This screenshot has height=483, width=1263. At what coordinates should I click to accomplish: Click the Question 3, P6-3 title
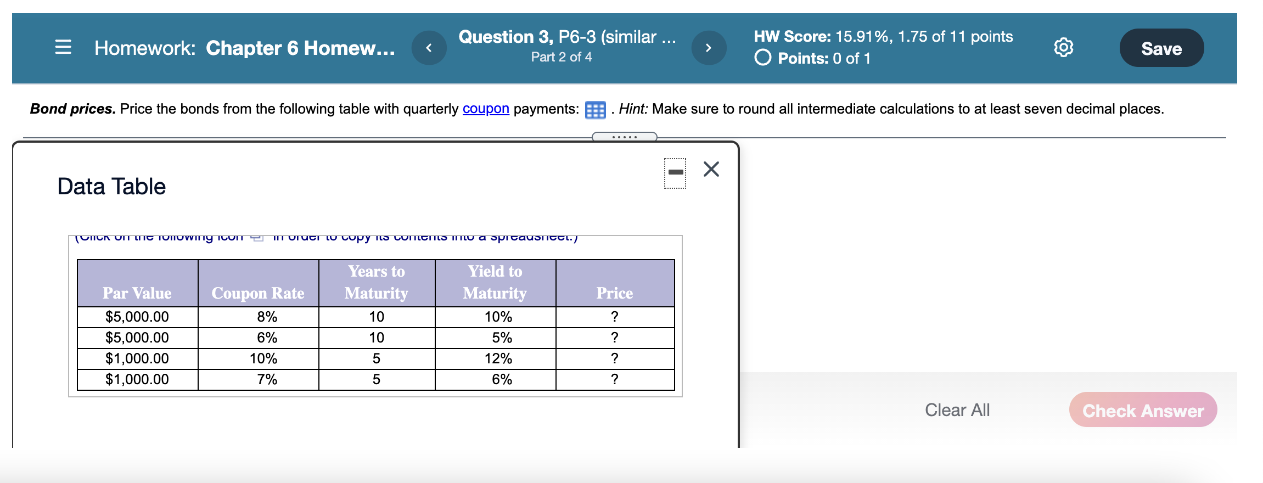(567, 37)
